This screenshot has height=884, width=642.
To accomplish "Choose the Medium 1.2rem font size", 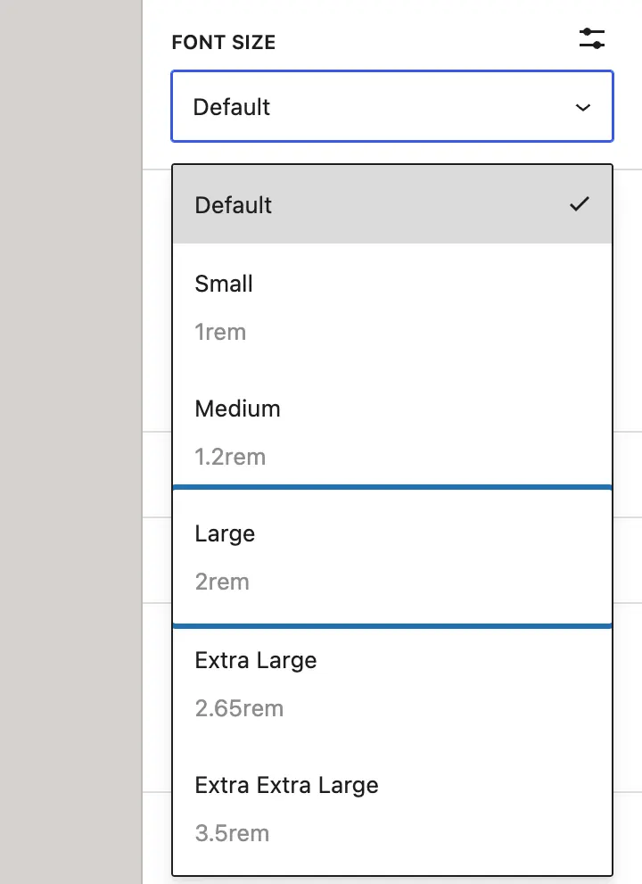I will (392, 432).
